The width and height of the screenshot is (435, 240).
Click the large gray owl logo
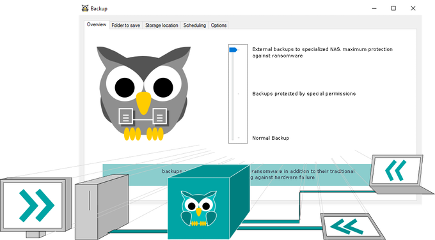pyautogui.click(x=143, y=94)
